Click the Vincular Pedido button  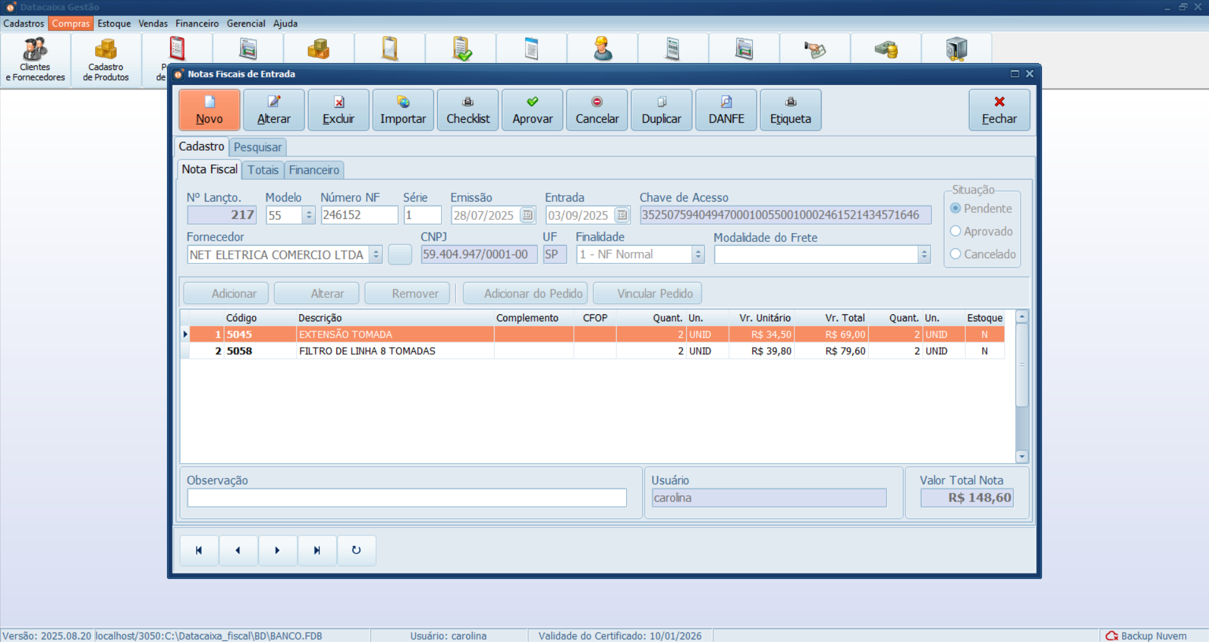pos(647,293)
